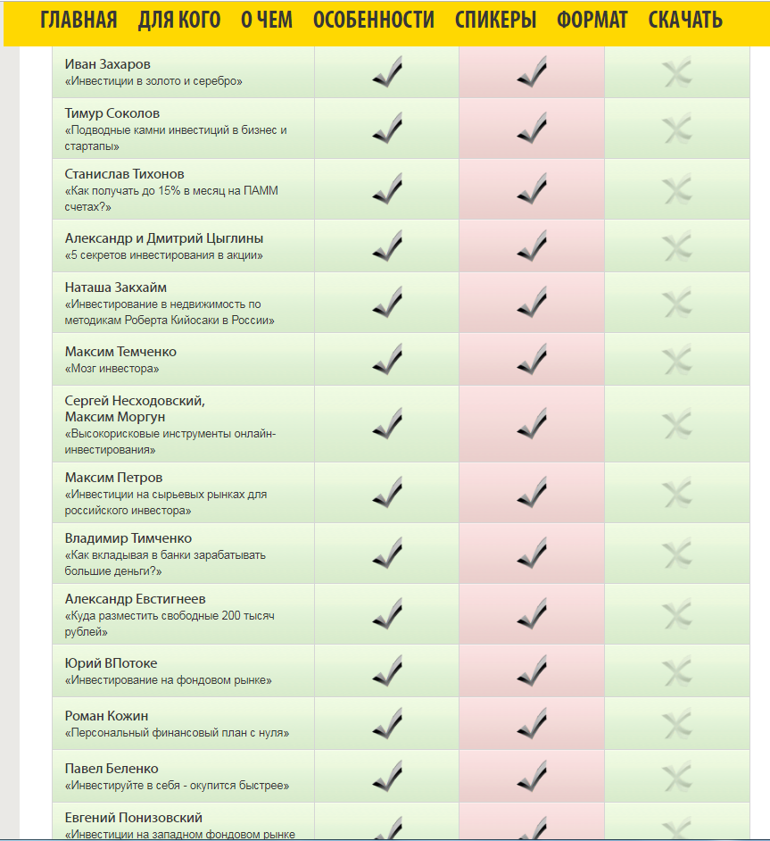Click the pink-column checkmark for Юрий ВПотоке
The image size is (770, 841).
tap(532, 670)
